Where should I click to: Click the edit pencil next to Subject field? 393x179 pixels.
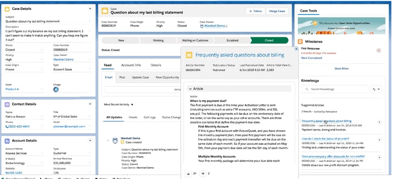coord(90,21)
